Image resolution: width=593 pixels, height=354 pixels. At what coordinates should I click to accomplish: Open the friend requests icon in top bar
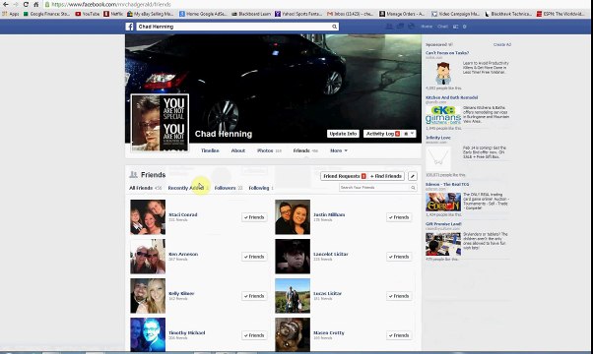click(389, 27)
